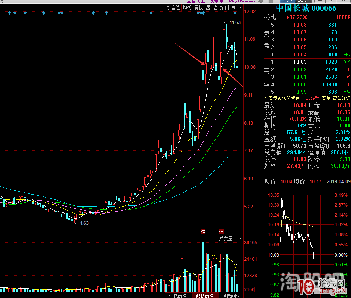Click the 4.63 low price label
The height and width of the screenshot is (298, 351).
coord(84,223)
